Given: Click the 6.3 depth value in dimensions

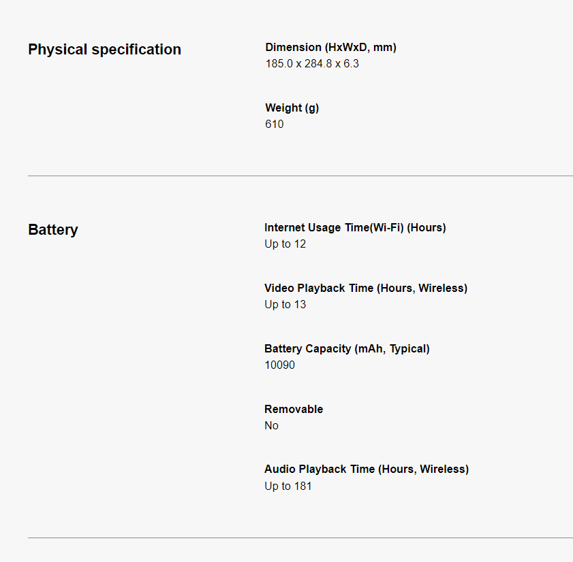Looking at the screenshot, I should [351, 64].
